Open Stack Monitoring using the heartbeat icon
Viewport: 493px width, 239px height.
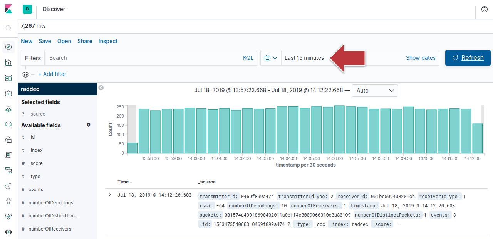pos(8,217)
